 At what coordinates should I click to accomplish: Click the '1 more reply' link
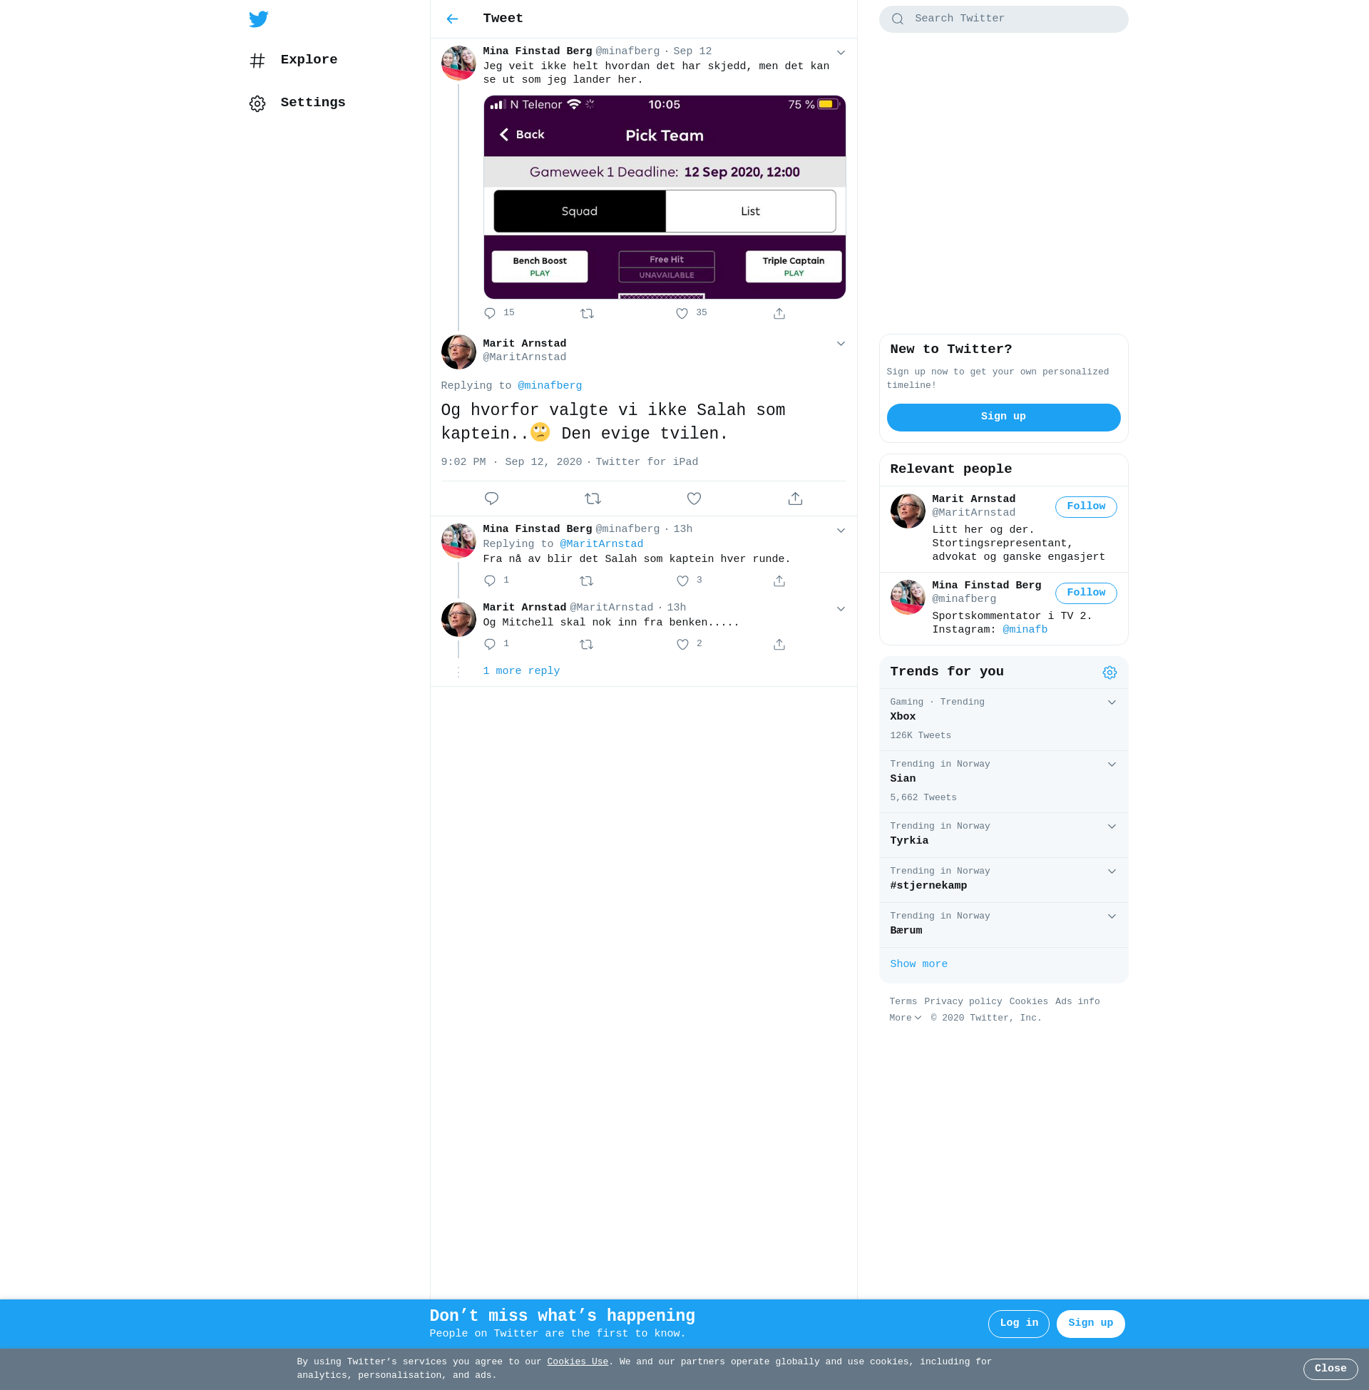click(521, 671)
